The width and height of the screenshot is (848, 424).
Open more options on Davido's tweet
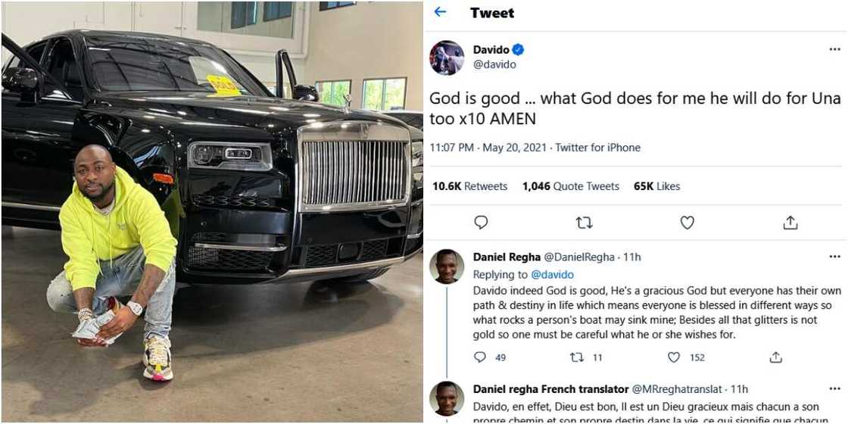(834, 50)
